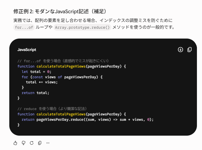The height and width of the screenshot is (150, 202).
Task: Click the line with 'pageViewsPerDay.reduce((sum, views)'
Action: click(87, 120)
